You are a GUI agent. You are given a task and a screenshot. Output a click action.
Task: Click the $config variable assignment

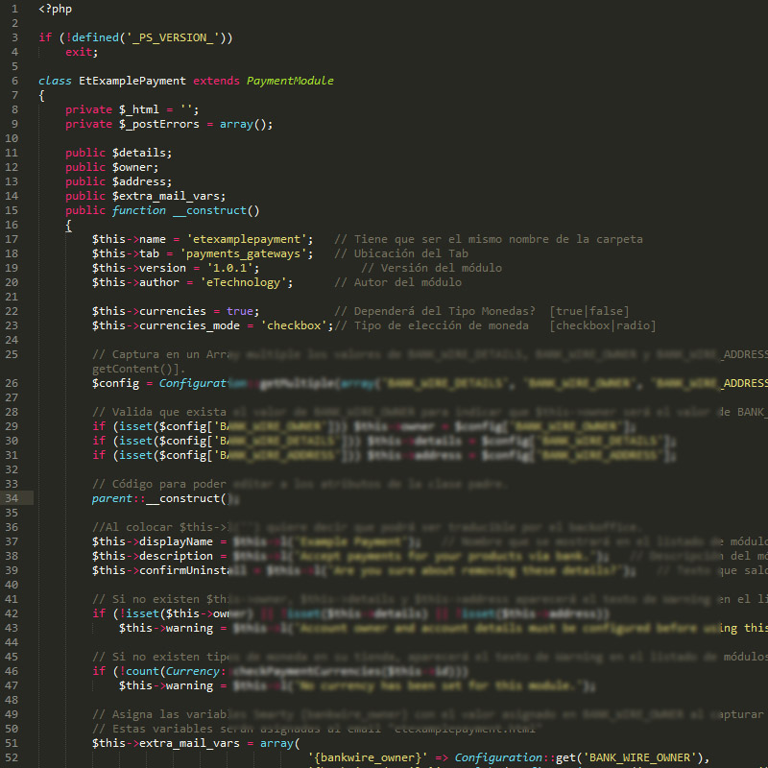(x=115, y=383)
